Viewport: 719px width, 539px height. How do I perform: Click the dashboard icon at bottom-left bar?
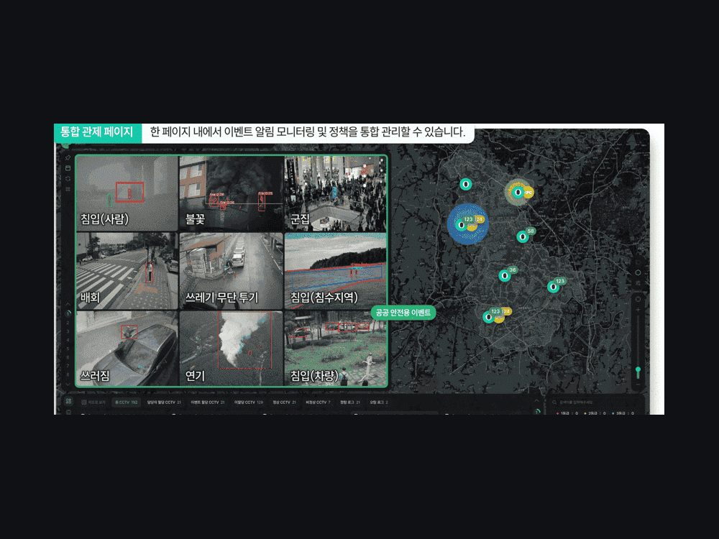(69, 402)
